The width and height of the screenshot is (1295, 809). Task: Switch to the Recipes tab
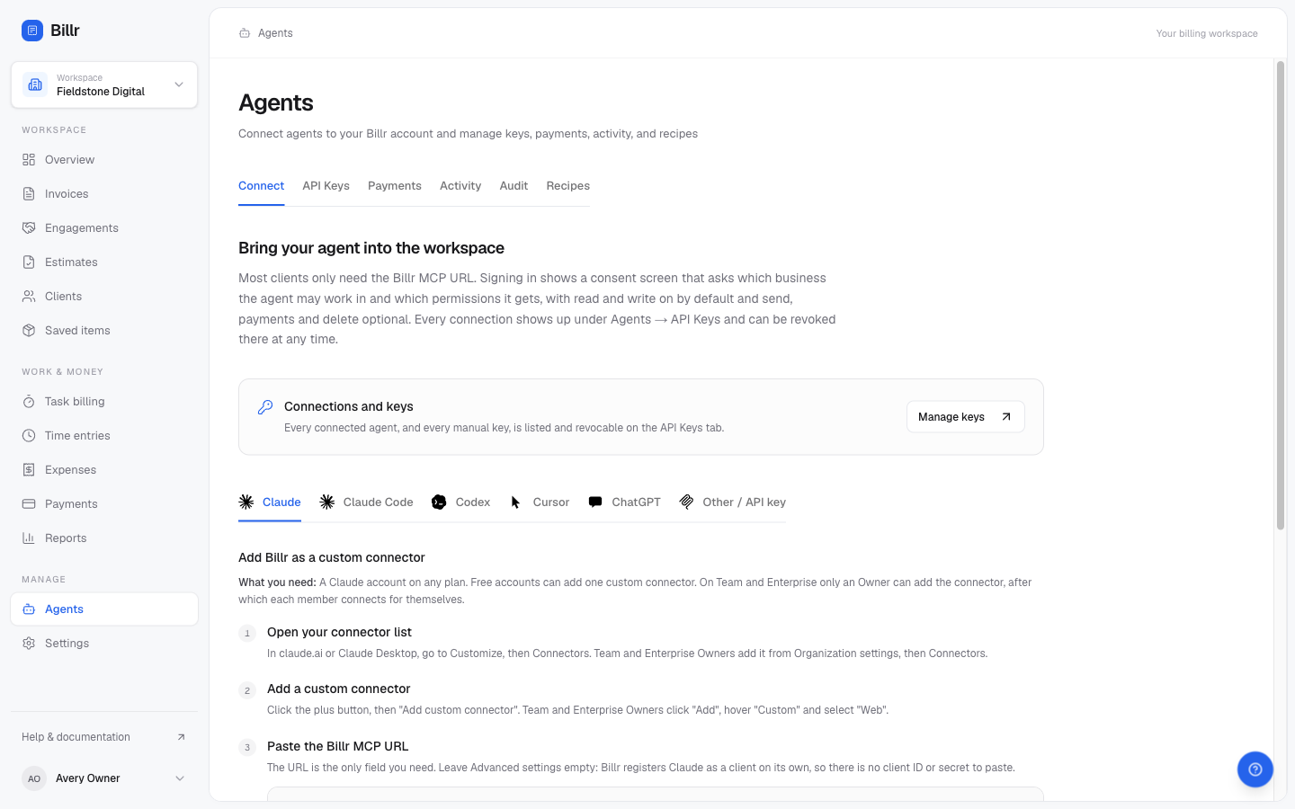click(568, 186)
